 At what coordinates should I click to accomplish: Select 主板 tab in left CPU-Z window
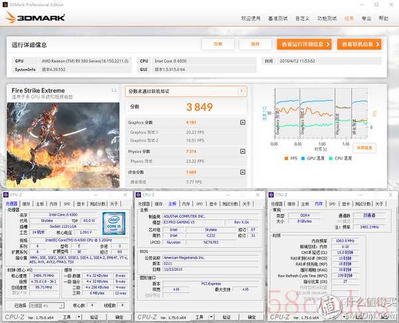coord(40,204)
